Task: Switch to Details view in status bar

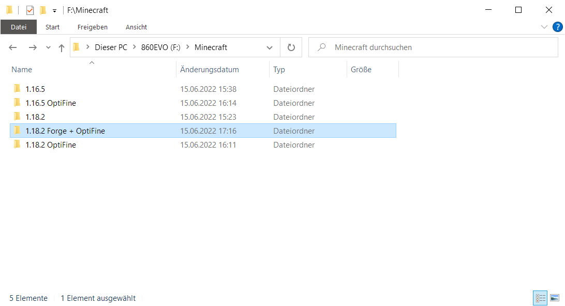Action: 540,298
